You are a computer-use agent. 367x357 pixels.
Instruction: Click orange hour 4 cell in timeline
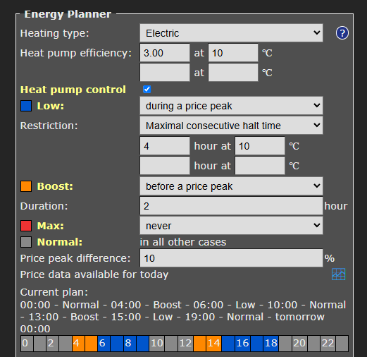[78, 344]
